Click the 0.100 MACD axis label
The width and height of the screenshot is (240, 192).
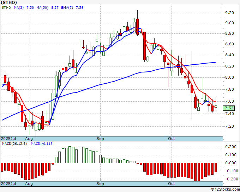click(231, 155)
